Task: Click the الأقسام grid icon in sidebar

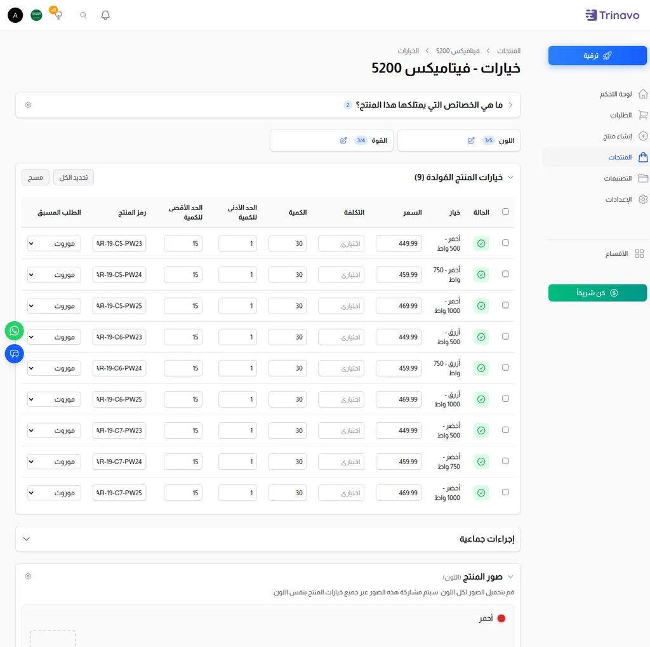Action: tap(639, 253)
